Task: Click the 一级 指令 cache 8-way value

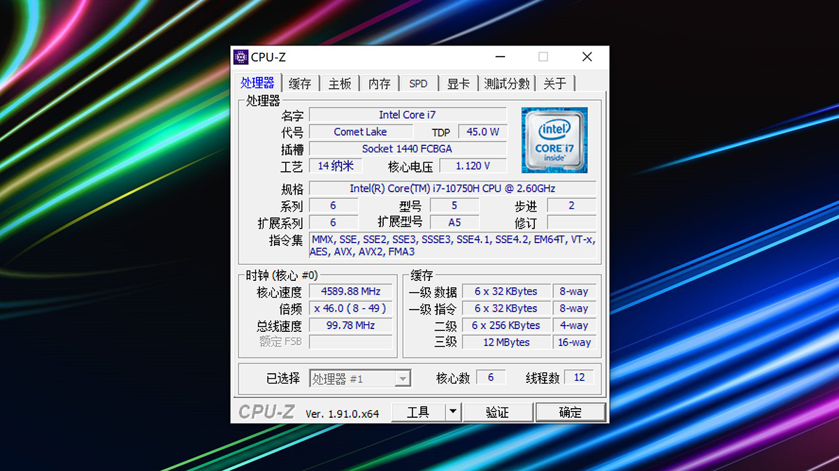Action: click(574, 308)
